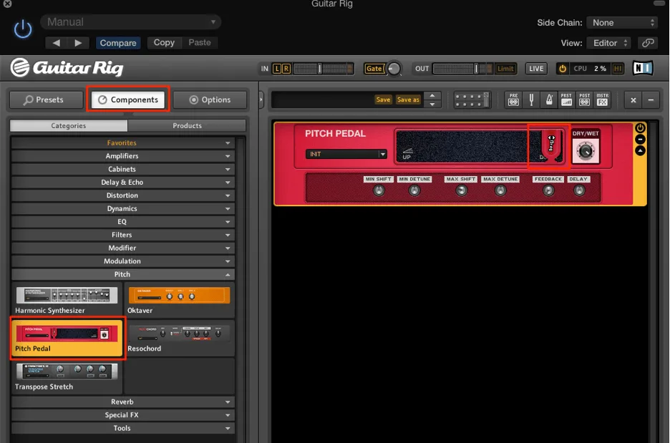Toggle the PRE tapedeck icon
670x443 pixels.
point(514,99)
